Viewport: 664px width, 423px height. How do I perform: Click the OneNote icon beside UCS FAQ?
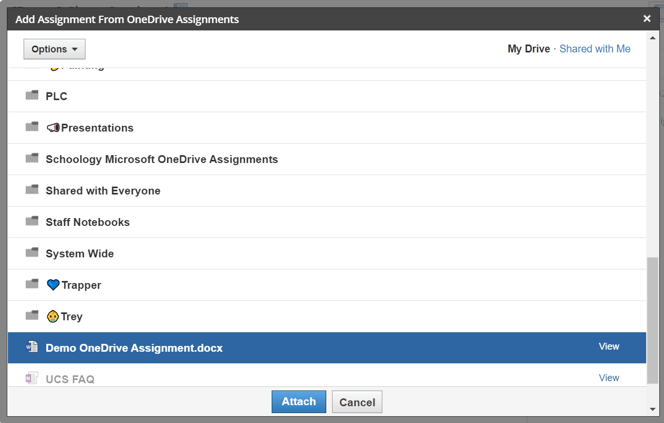pyautogui.click(x=32, y=378)
